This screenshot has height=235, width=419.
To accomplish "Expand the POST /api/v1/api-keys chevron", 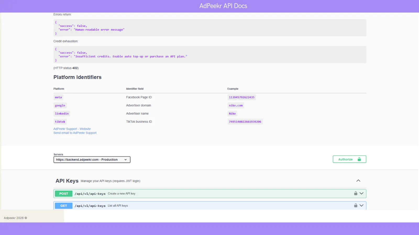I will point(361,193).
